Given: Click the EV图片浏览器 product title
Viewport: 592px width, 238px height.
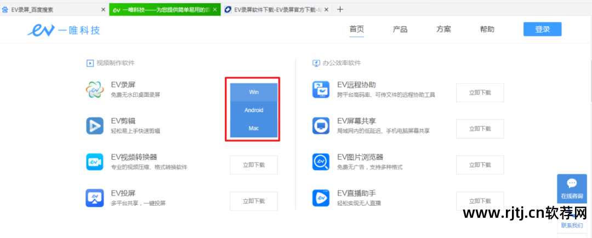Looking at the screenshot, I should tap(360, 158).
